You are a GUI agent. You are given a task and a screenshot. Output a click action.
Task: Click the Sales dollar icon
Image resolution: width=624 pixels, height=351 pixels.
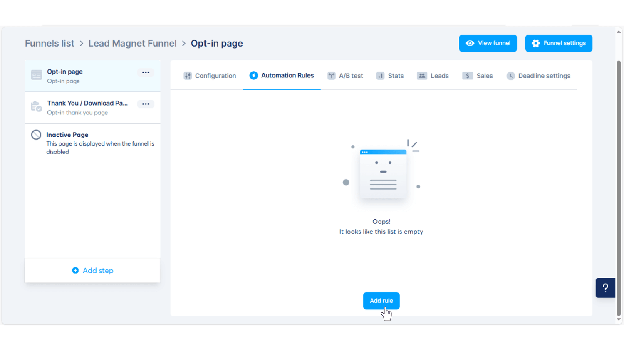click(468, 76)
